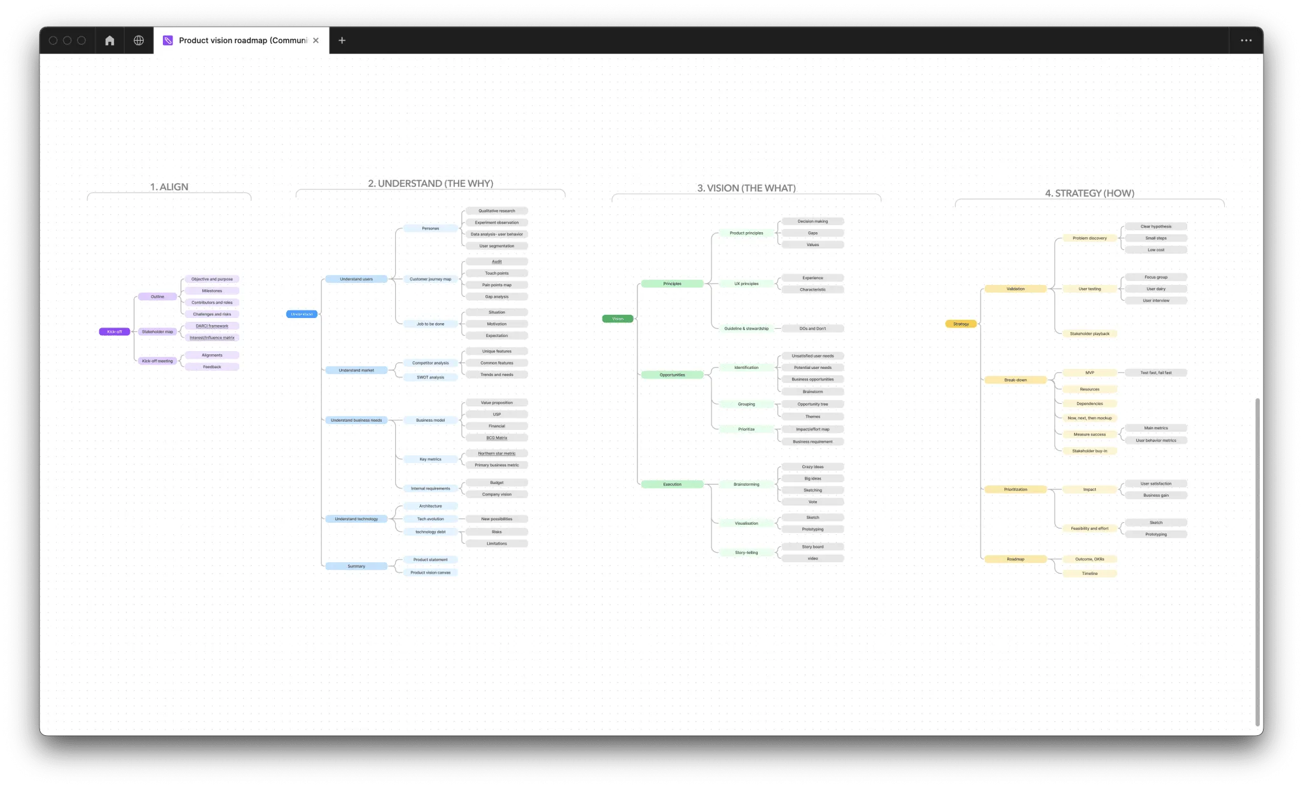Select the Product principles node
Image resolution: width=1303 pixels, height=788 pixels.
point(746,233)
